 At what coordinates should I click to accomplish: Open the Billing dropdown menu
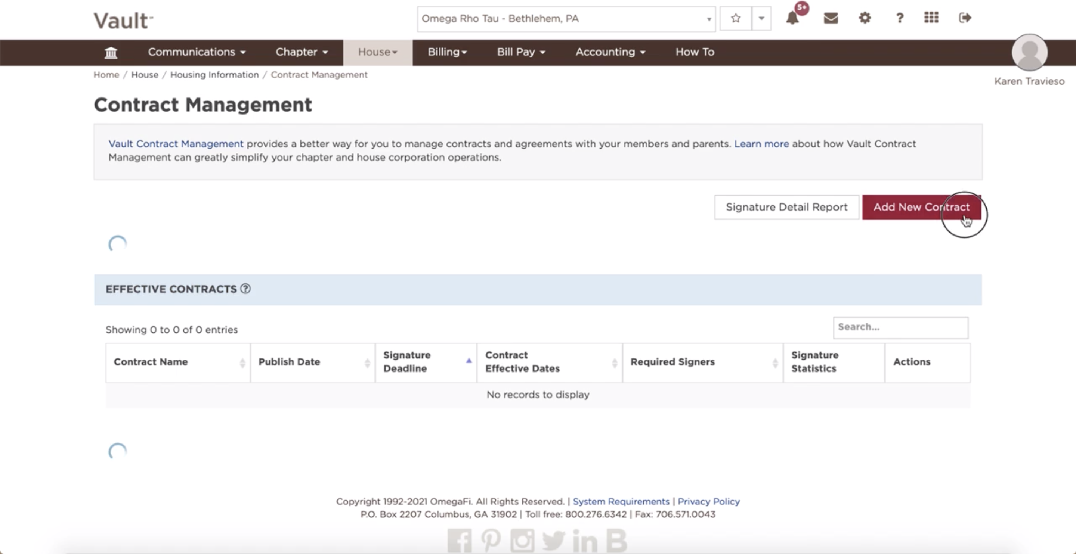point(447,52)
